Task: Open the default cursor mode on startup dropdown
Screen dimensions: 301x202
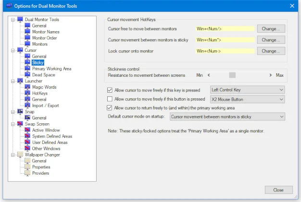Action: [x=227, y=117]
